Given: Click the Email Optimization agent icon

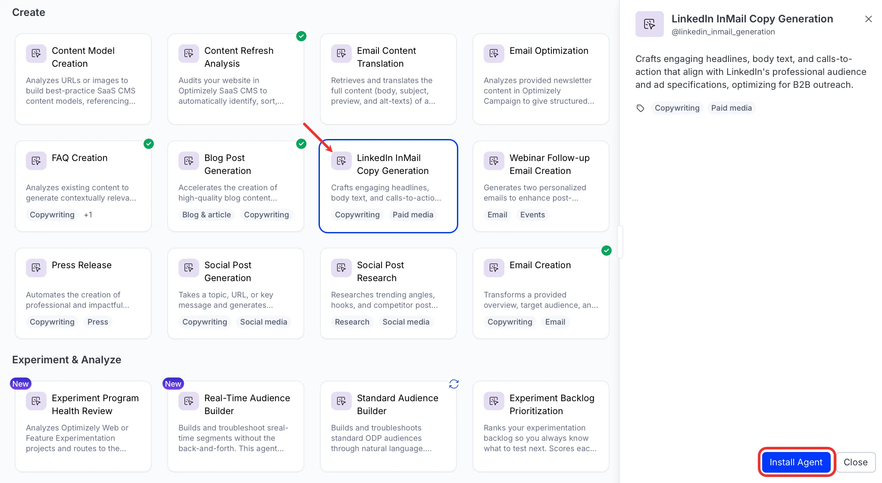Looking at the screenshot, I should click(494, 53).
